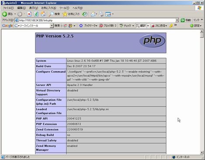
Task: Open the History icon in the toolbar
Action: [84, 14]
